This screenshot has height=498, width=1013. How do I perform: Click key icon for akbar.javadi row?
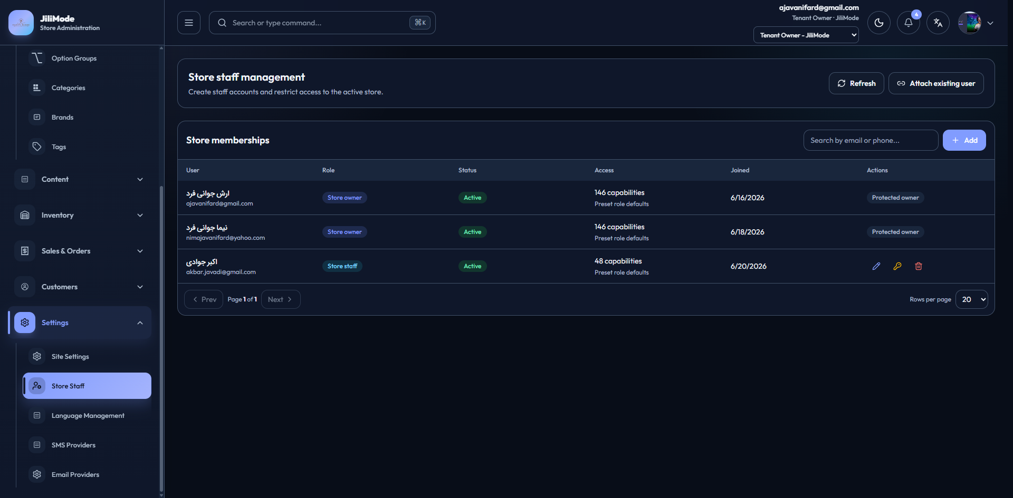897,266
